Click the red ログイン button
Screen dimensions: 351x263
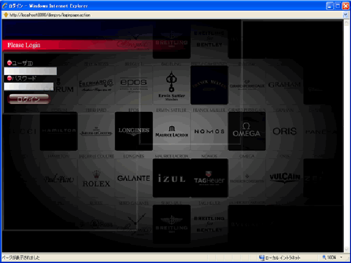pyautogui.click(x=28, y=99)
